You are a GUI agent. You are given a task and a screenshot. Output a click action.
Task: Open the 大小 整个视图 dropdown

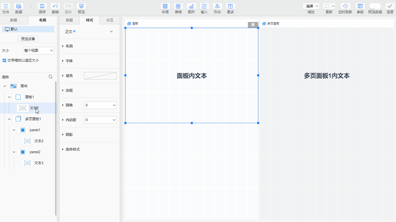[x=39, y=51]
